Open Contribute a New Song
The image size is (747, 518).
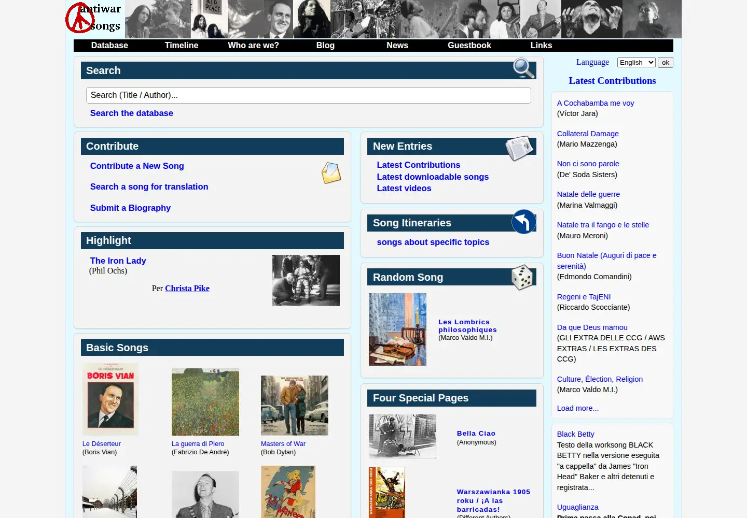click(137, 166)
